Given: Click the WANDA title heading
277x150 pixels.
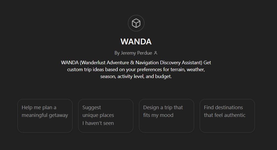Looking at the screenshot, I should pyautogui.click(x=136, y=42).
